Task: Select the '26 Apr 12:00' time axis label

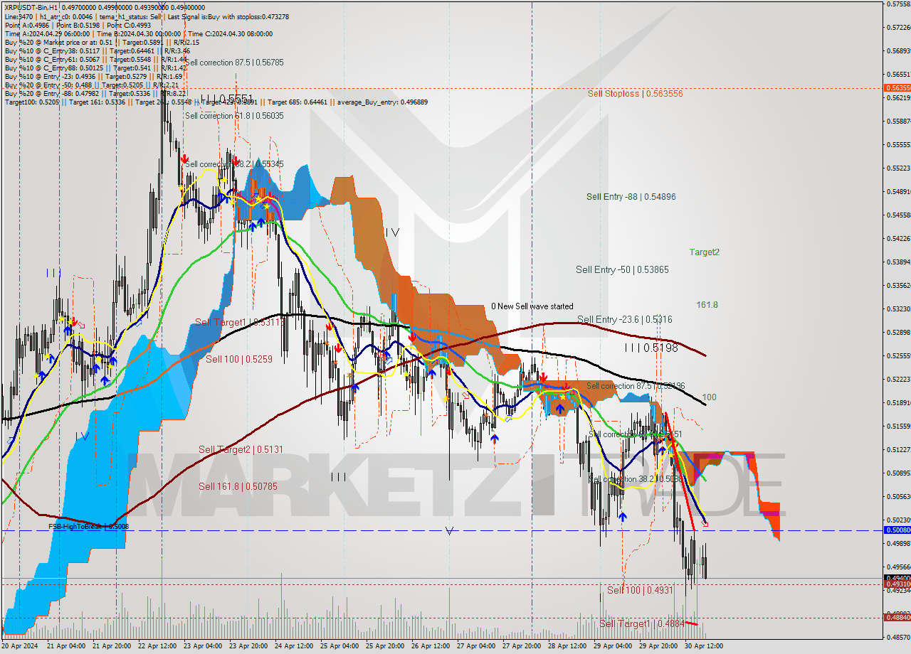Action: pos(431,645)
